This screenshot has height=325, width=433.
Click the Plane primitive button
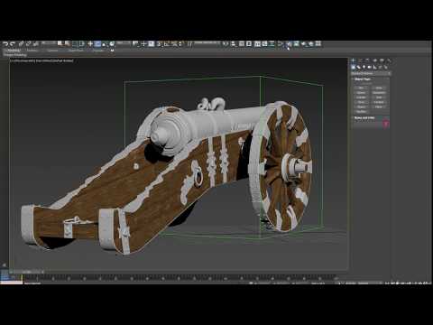(x=379, y=107)
